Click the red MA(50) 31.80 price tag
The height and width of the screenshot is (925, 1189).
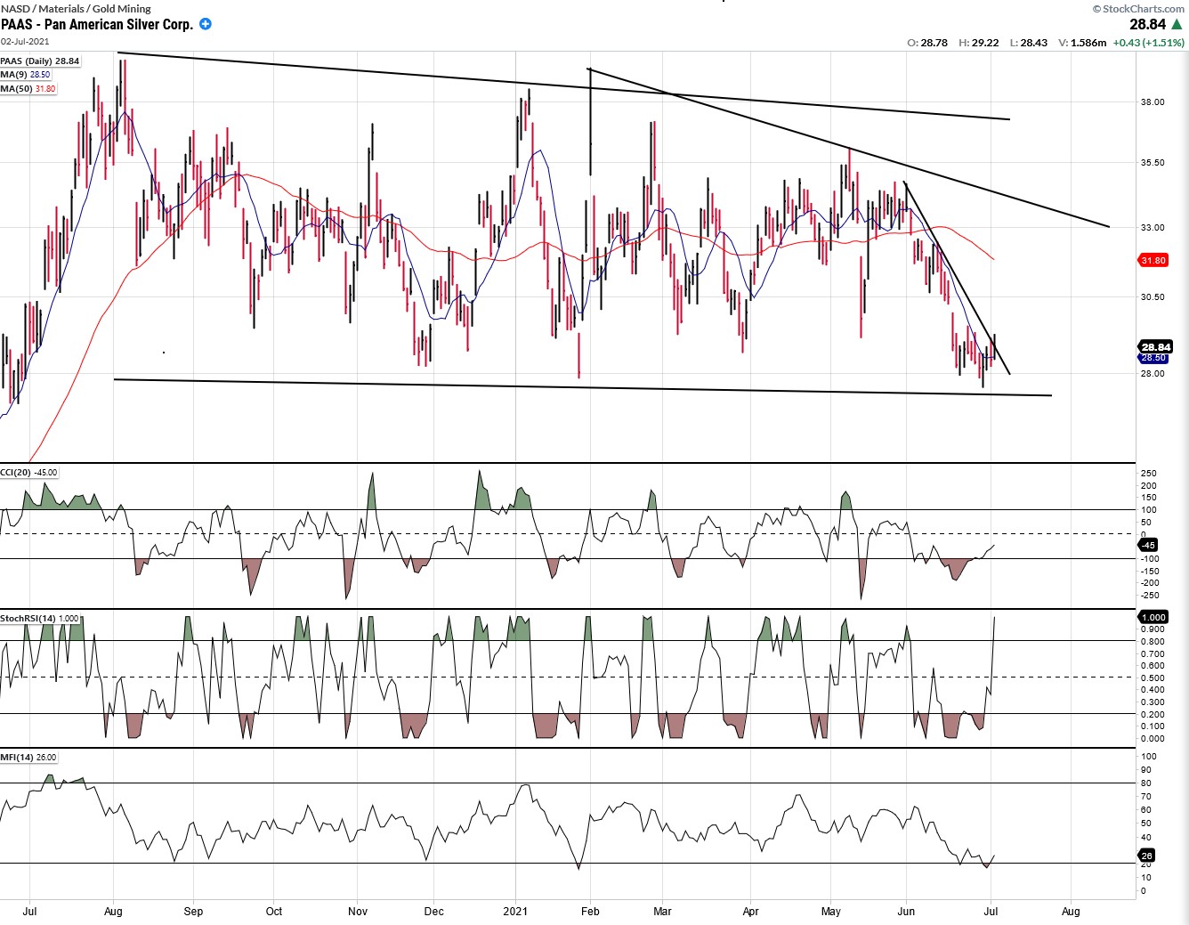(1153, 260)
